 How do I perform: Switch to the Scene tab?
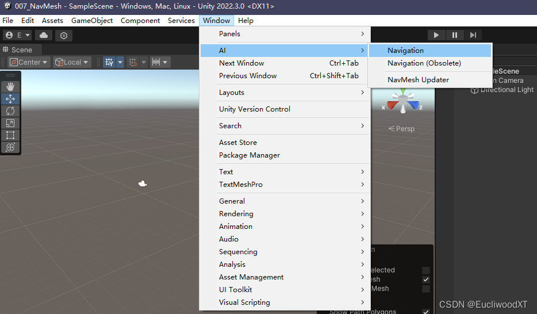22,49
